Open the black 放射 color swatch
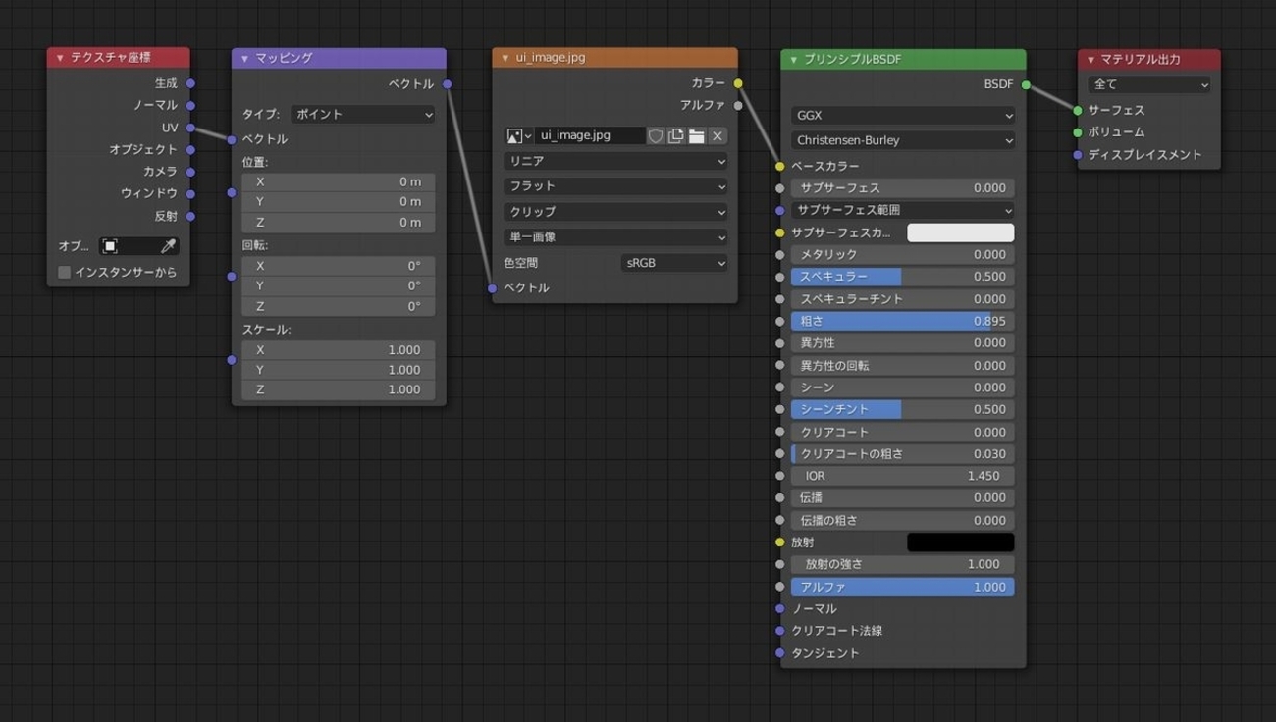The height and width of the screenshot is (722, 1276). pyautogui.click(x=960, y=541)
